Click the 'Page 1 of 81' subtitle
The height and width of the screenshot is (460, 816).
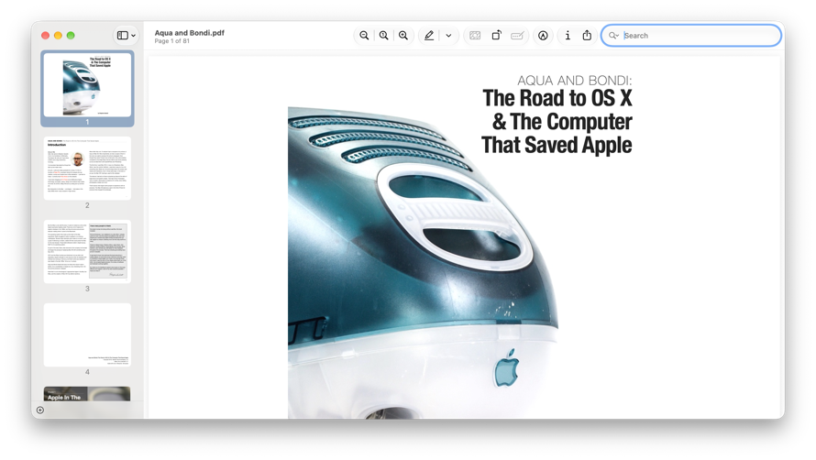pos(171,41)
